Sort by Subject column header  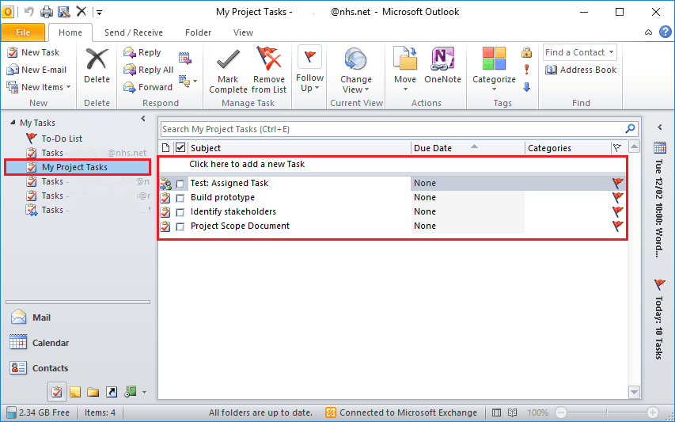coord(300,148)
